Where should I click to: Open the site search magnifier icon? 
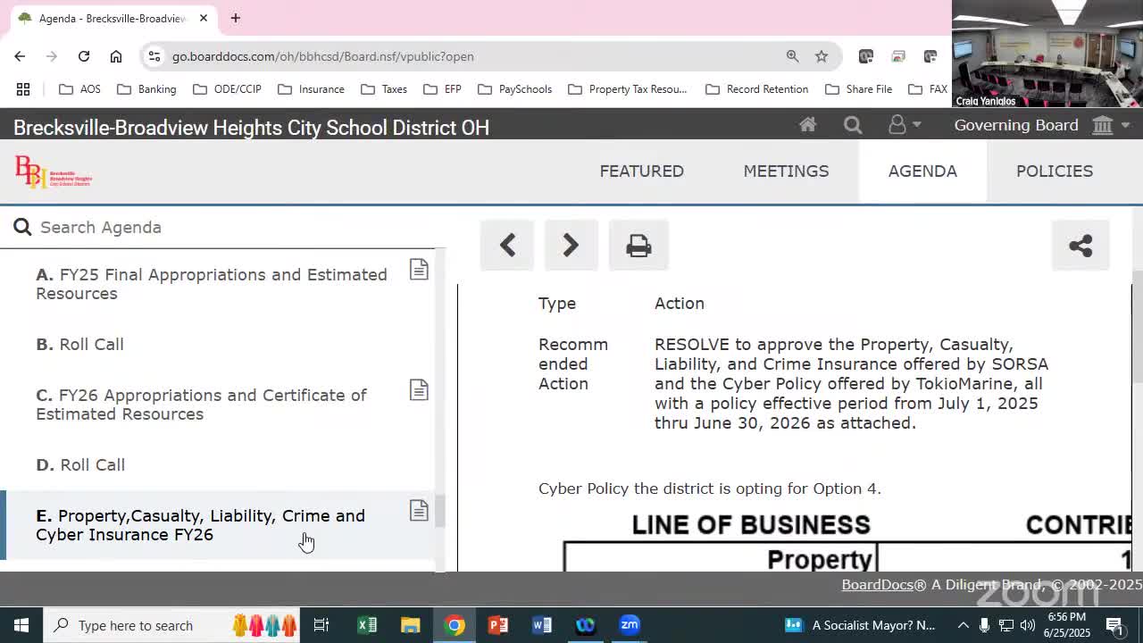point(853,125)
